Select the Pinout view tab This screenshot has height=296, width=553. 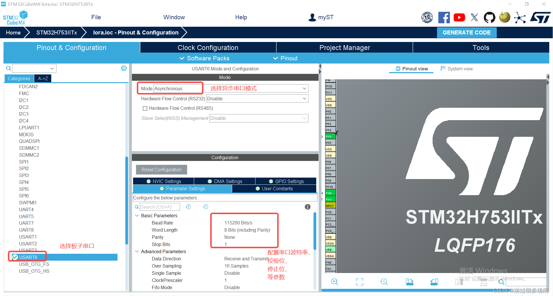tap(411, 69)
